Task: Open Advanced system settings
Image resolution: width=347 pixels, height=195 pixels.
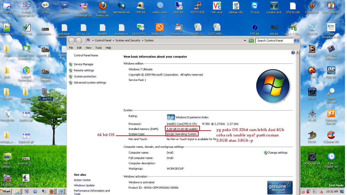Action: pyautogui.click(x=90, y=83)
